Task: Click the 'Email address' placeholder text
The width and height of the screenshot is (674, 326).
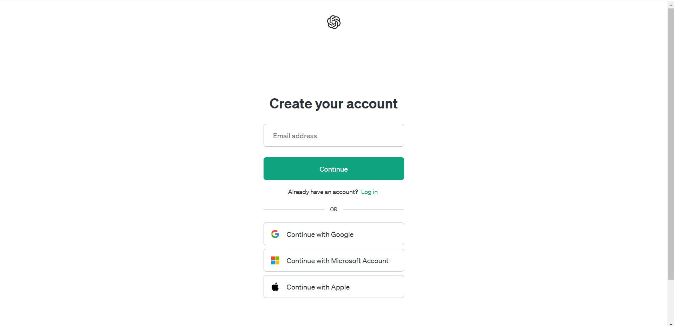Action: pyautogui.click(x=295, y=136)
